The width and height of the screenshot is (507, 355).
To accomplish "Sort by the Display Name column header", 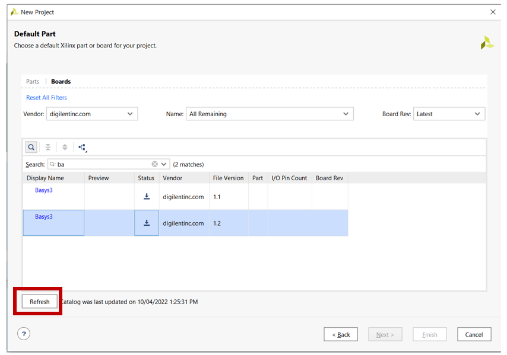I will (53, 178).
